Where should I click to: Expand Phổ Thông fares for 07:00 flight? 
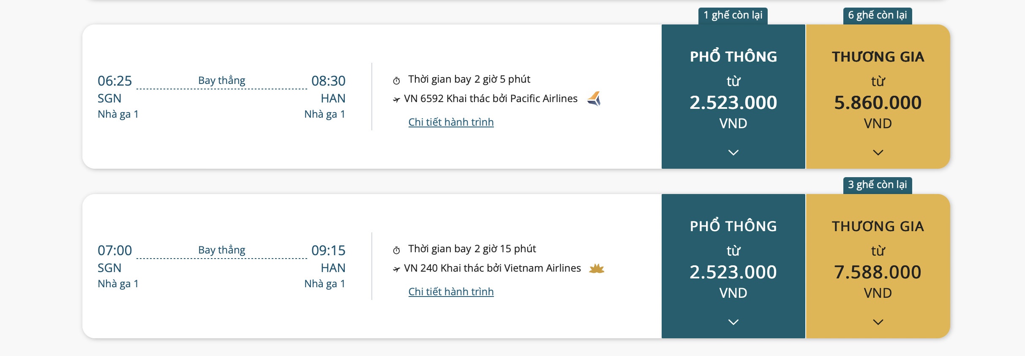(733, 322)
